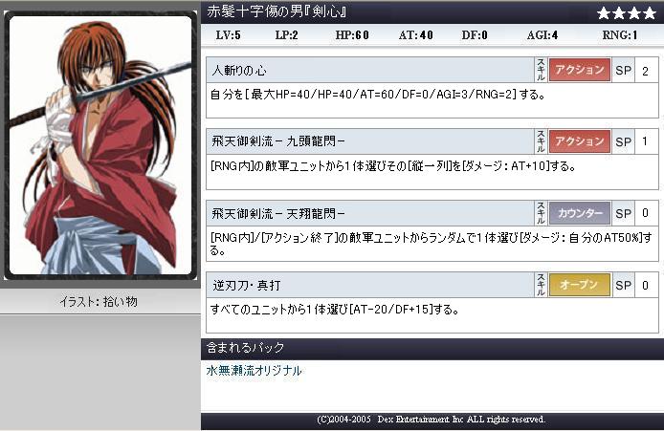664x431 pixels.
Task: Click the purple カウンター skill badge
Action: tap(579, 213)
